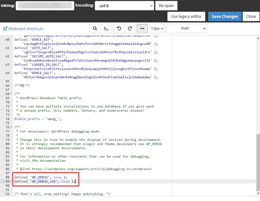Switch to the legacy editor
This screenshot has height=201, width=260.
coord(186,16)
